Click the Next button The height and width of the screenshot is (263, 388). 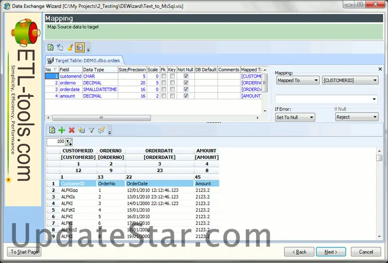(331, 252)
